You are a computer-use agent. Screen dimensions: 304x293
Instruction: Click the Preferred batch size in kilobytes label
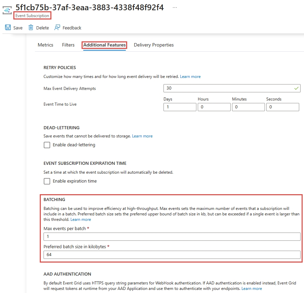click(75, 247)
